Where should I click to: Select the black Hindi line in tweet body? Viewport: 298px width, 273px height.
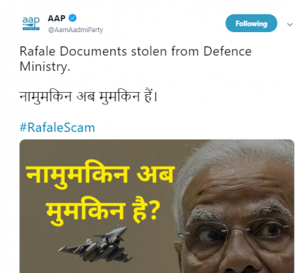[x=89, y=97]
